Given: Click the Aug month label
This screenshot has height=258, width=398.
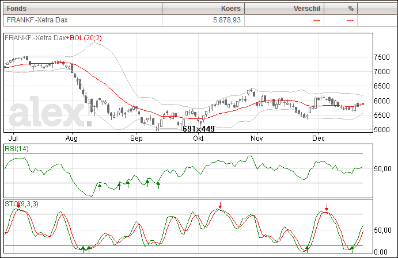Looking at the screenshot, I should pyautogui.click(x=71, y=138).
